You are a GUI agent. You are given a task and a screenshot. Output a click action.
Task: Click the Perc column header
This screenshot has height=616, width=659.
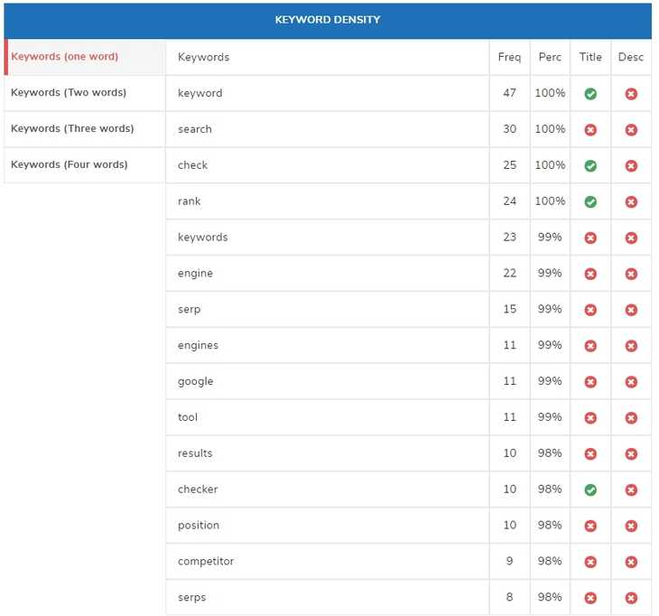point(550,57)
